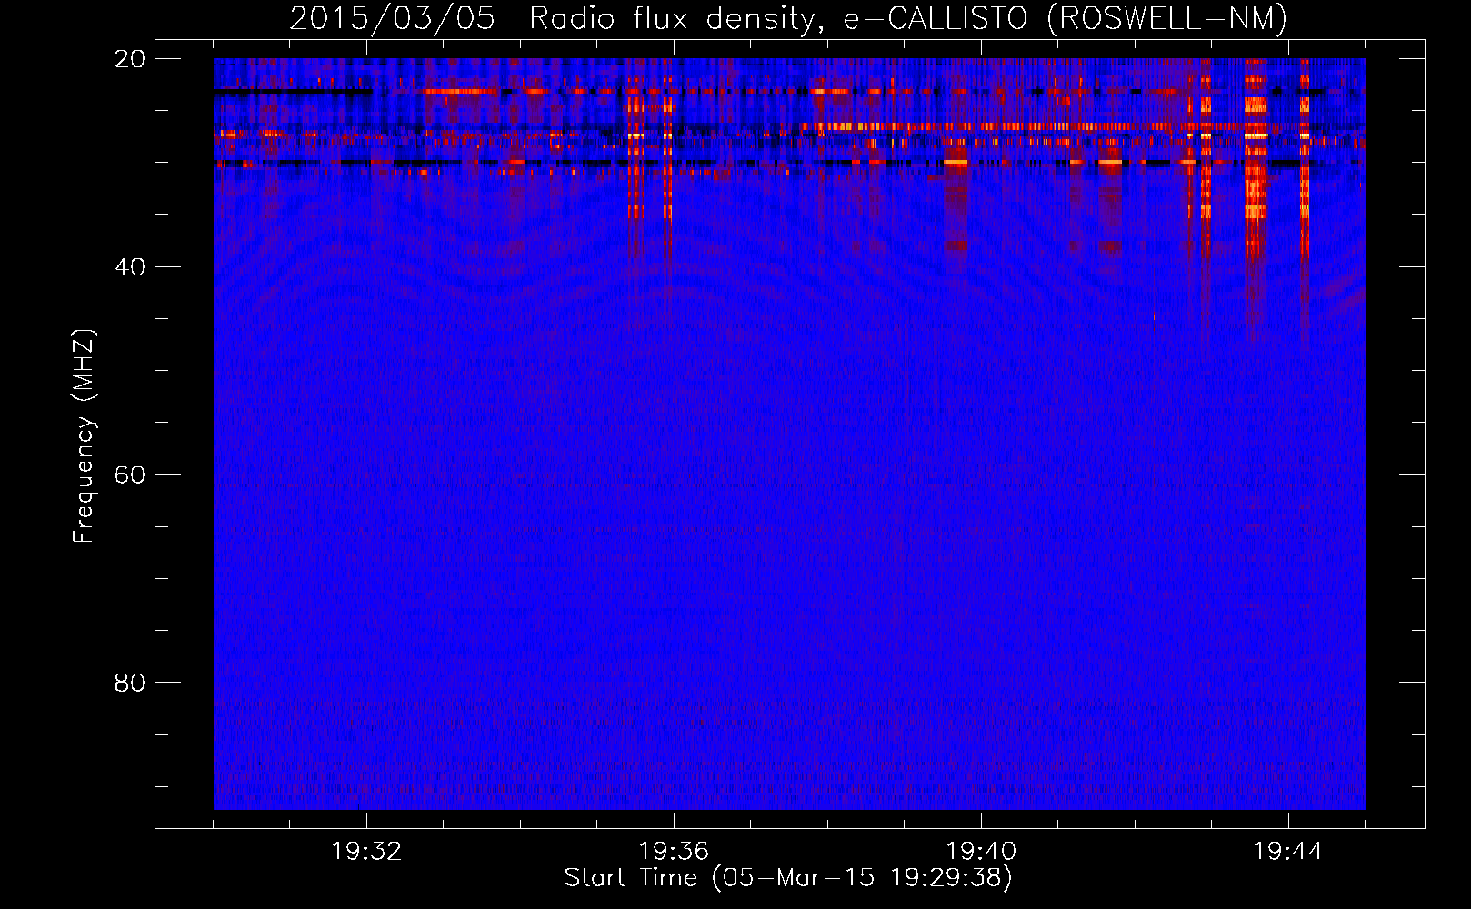This screenshot has width=1471, height=909.
Task: Click the time tick label '19:32'
Action: point(367,852)
